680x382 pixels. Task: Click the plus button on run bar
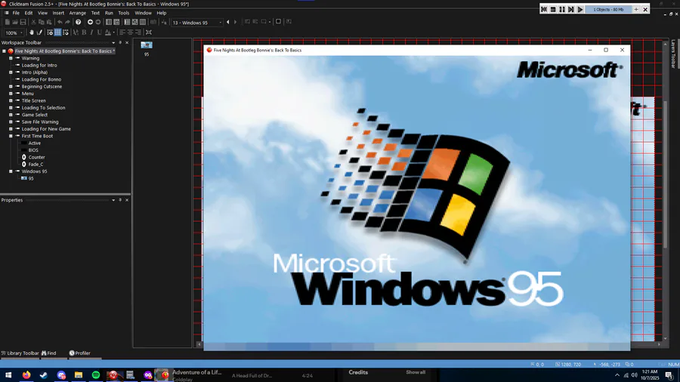[x=636, y=10]
